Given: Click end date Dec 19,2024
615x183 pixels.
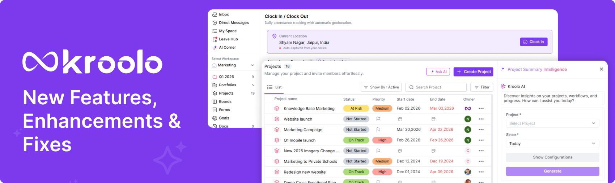Looking at the screenshot, I should point(441,161).
